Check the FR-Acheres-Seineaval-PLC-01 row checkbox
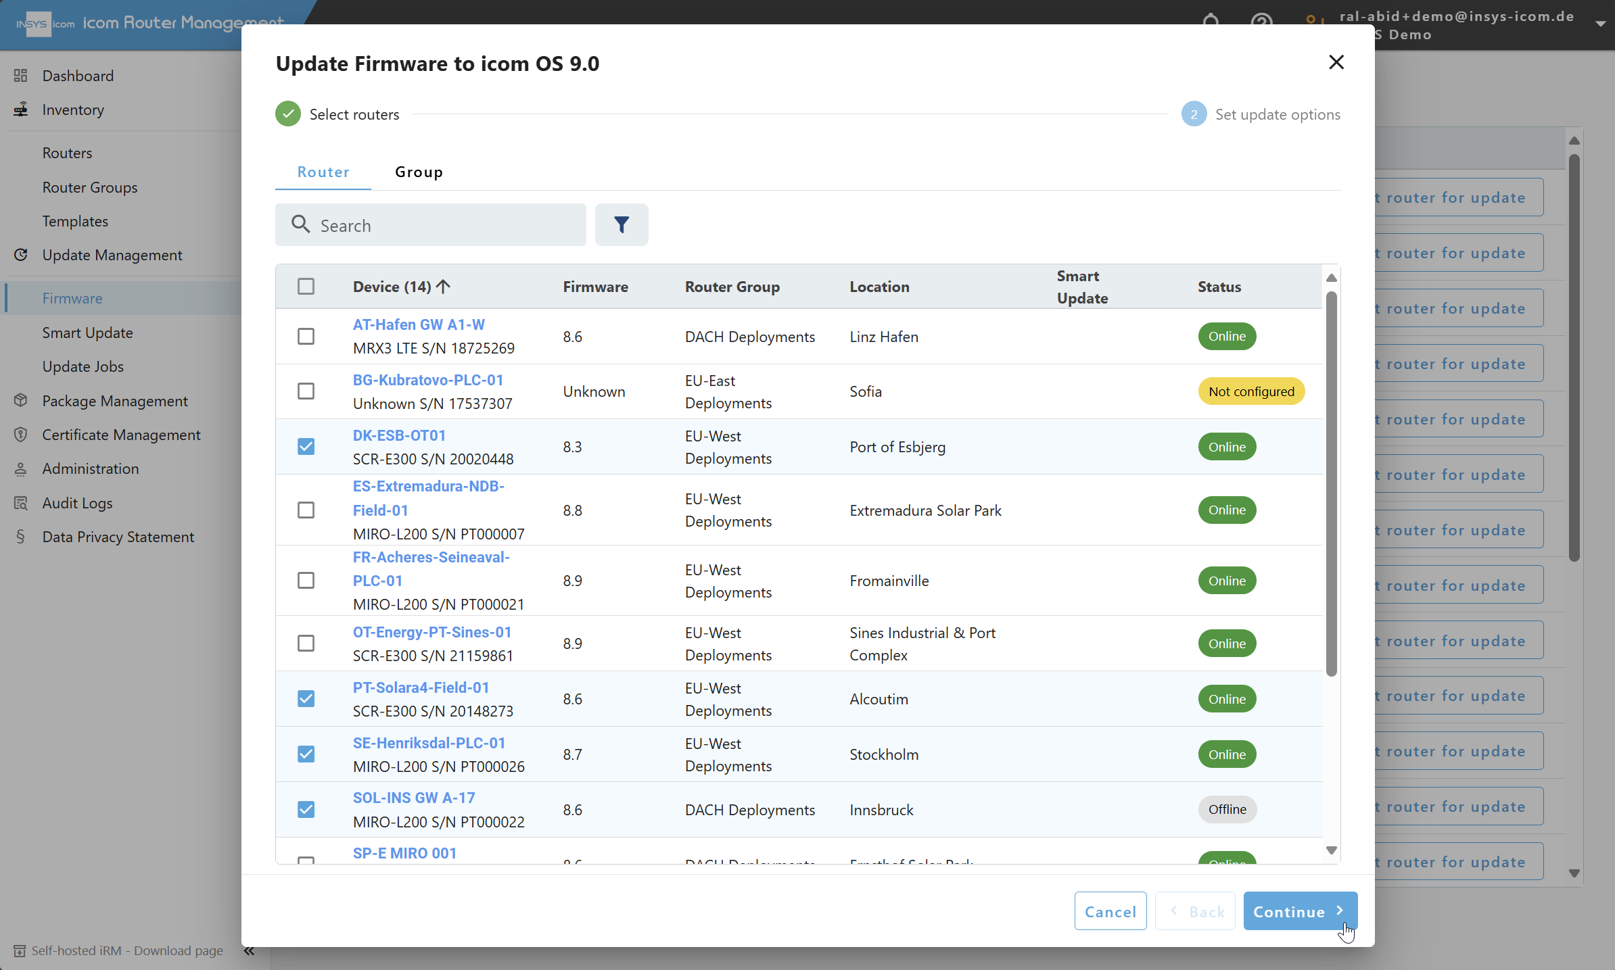This screenshot has width=1615, height=970. coord(306,581)
